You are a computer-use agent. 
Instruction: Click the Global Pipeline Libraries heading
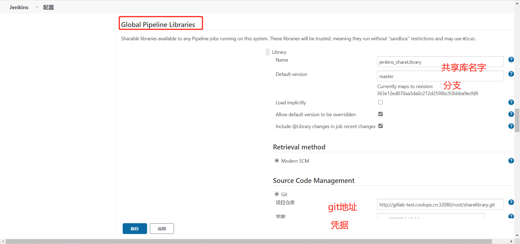[158, 25]
